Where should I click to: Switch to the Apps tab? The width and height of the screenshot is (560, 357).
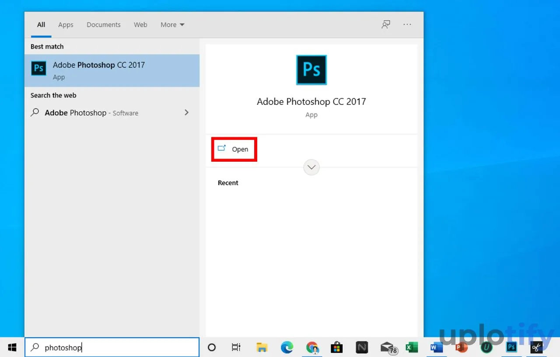pyautogui.click(x=66, y=25)
